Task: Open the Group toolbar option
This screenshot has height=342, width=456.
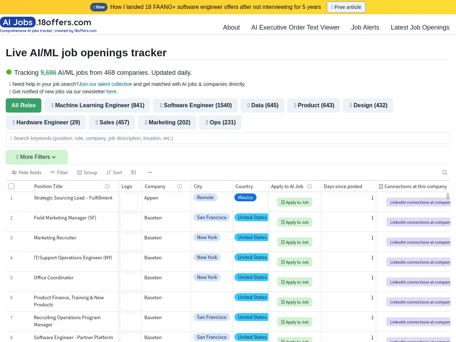Action: tap(87, 172)
